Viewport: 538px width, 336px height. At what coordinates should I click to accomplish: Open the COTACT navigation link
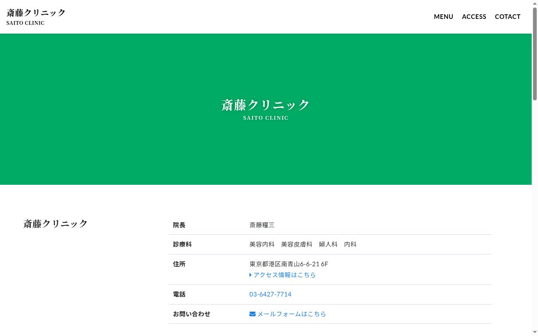coord(508,17)
